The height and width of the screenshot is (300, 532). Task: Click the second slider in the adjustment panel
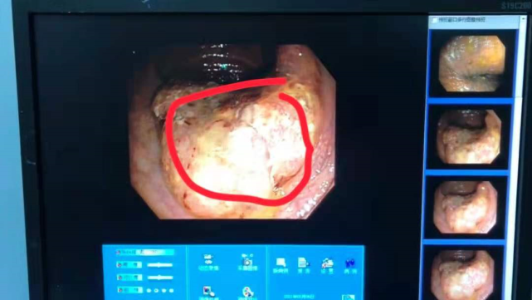pos(160,278)
